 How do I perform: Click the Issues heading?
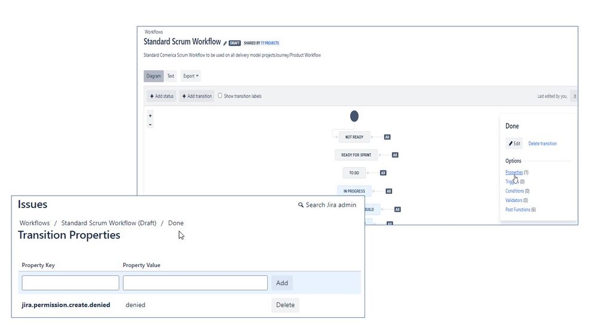[x=33, y=204]
